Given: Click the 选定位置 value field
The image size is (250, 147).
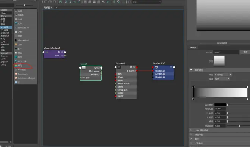Looking at the screenshot, I should (220, 109).
